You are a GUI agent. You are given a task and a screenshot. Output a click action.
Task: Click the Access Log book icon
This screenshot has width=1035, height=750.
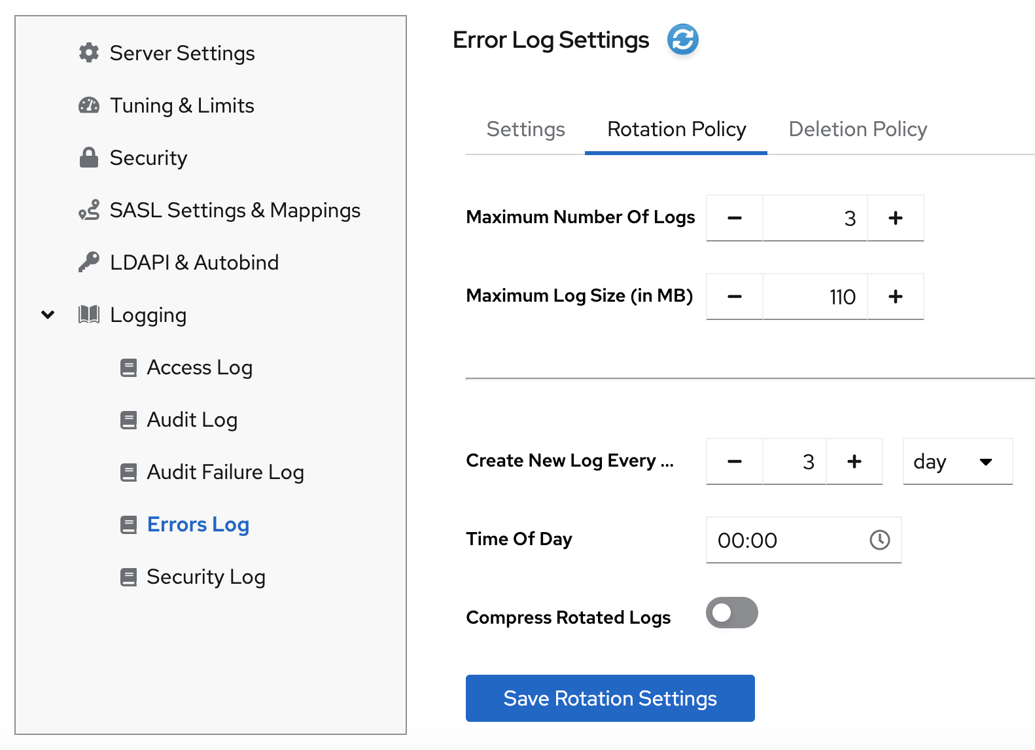tap(129, 368)
